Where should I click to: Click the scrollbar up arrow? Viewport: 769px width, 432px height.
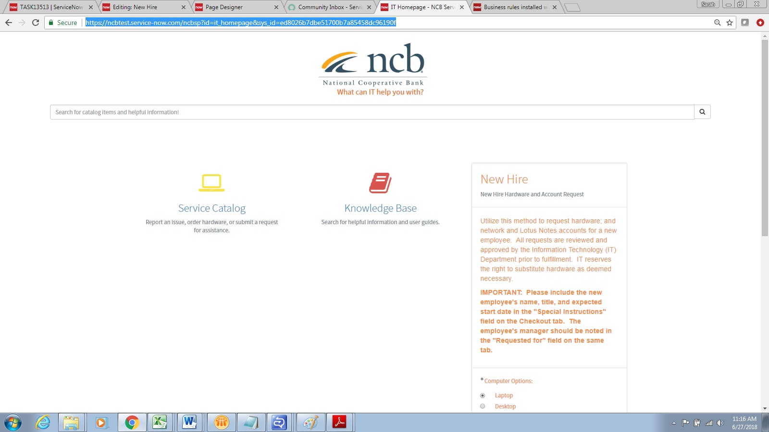coord(765,36)
